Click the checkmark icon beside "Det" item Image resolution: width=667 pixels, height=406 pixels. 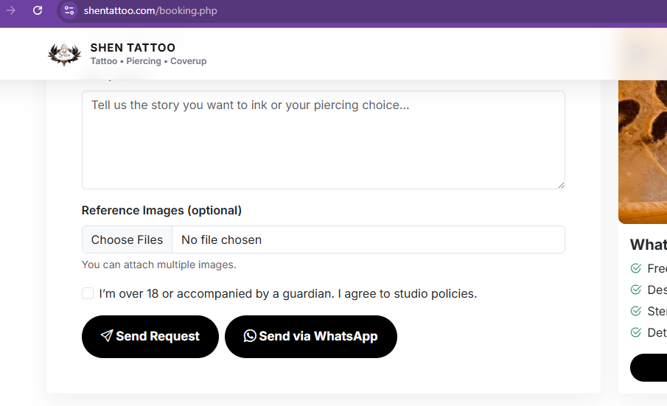click(x=636, y=333)
